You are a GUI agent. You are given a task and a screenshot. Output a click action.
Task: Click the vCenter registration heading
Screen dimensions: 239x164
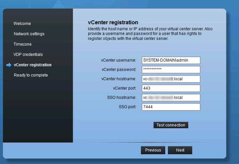click(x=113, y=22)
